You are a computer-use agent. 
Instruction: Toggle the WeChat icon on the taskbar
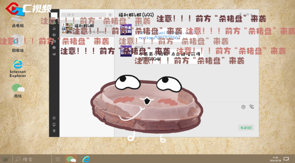(70, 159)
